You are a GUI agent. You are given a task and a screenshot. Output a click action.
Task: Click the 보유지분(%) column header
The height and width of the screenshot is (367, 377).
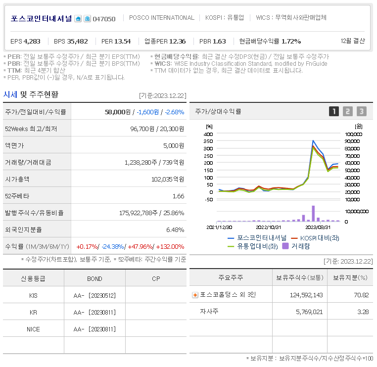(350, 277)
